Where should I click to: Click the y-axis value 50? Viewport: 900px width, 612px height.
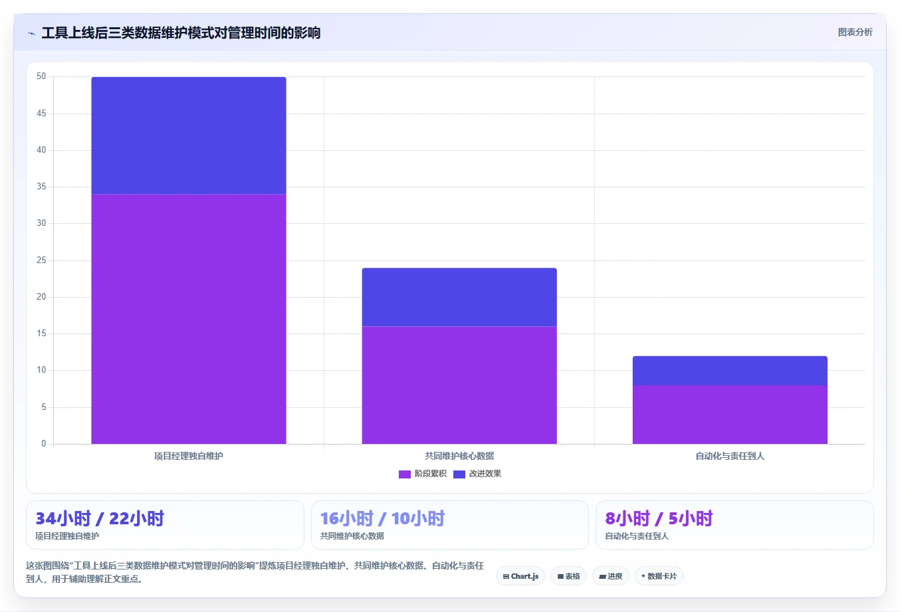tap(41, 76)
